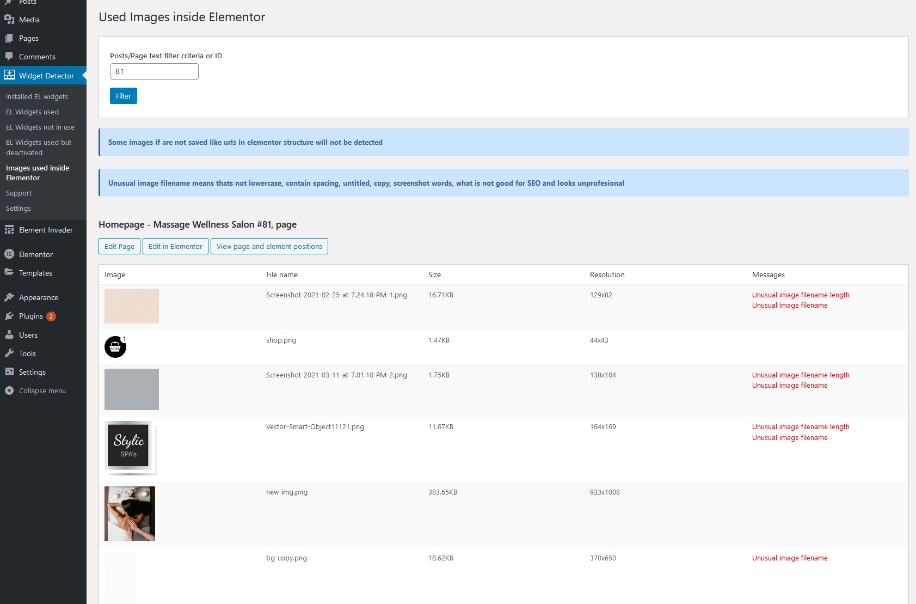Click the Appearance paintbrush icon
916x604 pixels.
pos(9,297)
